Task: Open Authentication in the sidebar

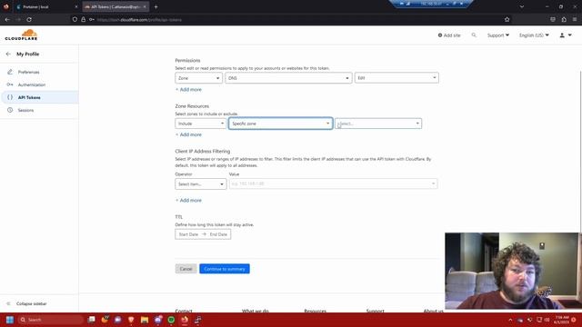Action: pos(32,84)
